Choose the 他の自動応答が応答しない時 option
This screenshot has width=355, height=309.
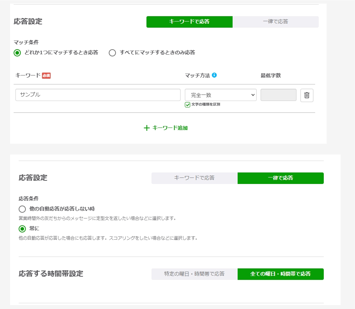[22, 209]
